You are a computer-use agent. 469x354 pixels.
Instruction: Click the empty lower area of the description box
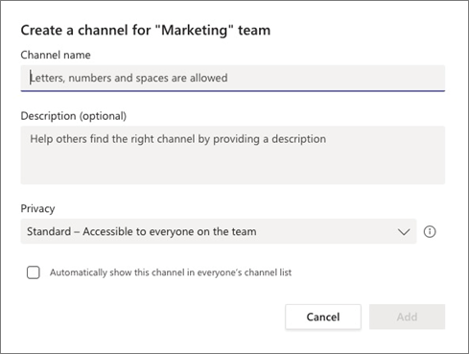[x=233, y=168]
